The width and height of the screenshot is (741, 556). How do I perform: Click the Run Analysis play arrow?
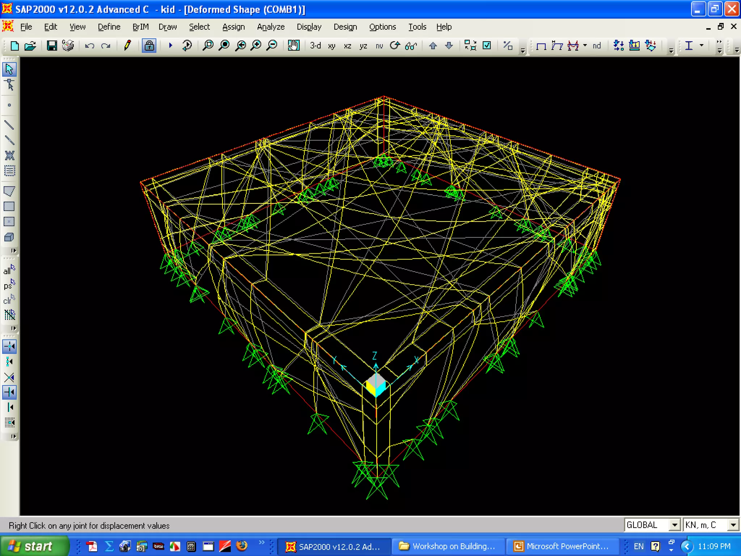coord(170,46)
